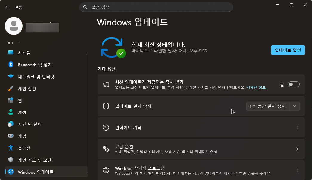Click the gamepad 게임 icon
The height and width of the screenshot is (180, 312).
coord(11,136)
